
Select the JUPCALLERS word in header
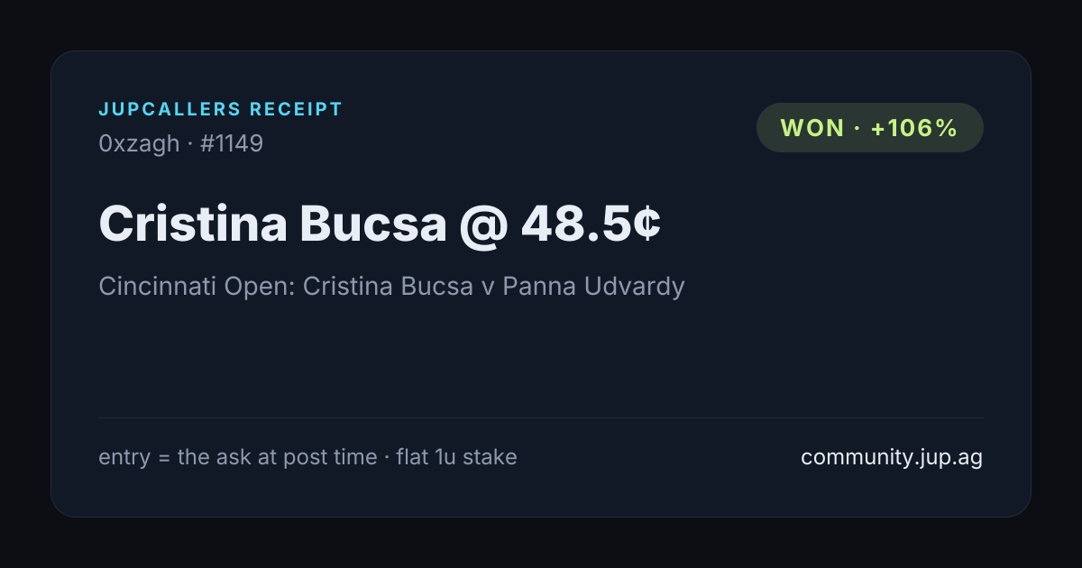pos(170,110)
